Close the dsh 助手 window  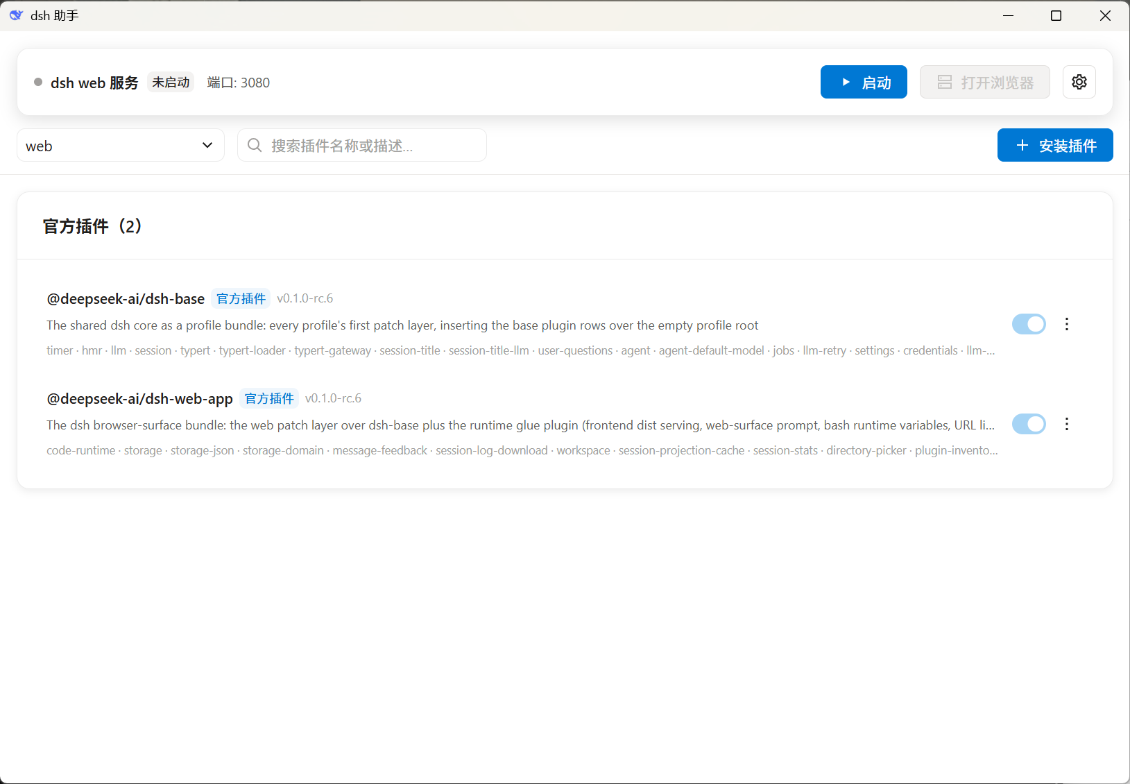coord(1105,15)
